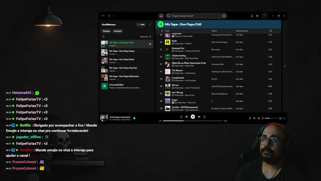Skip to the next track
Image resolution: width=321 pixels, height=181 pixels.
pos(199,117)
